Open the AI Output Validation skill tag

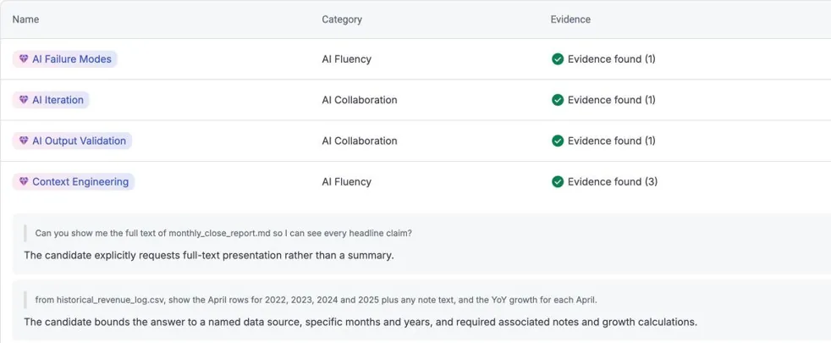tap(72, 141)
